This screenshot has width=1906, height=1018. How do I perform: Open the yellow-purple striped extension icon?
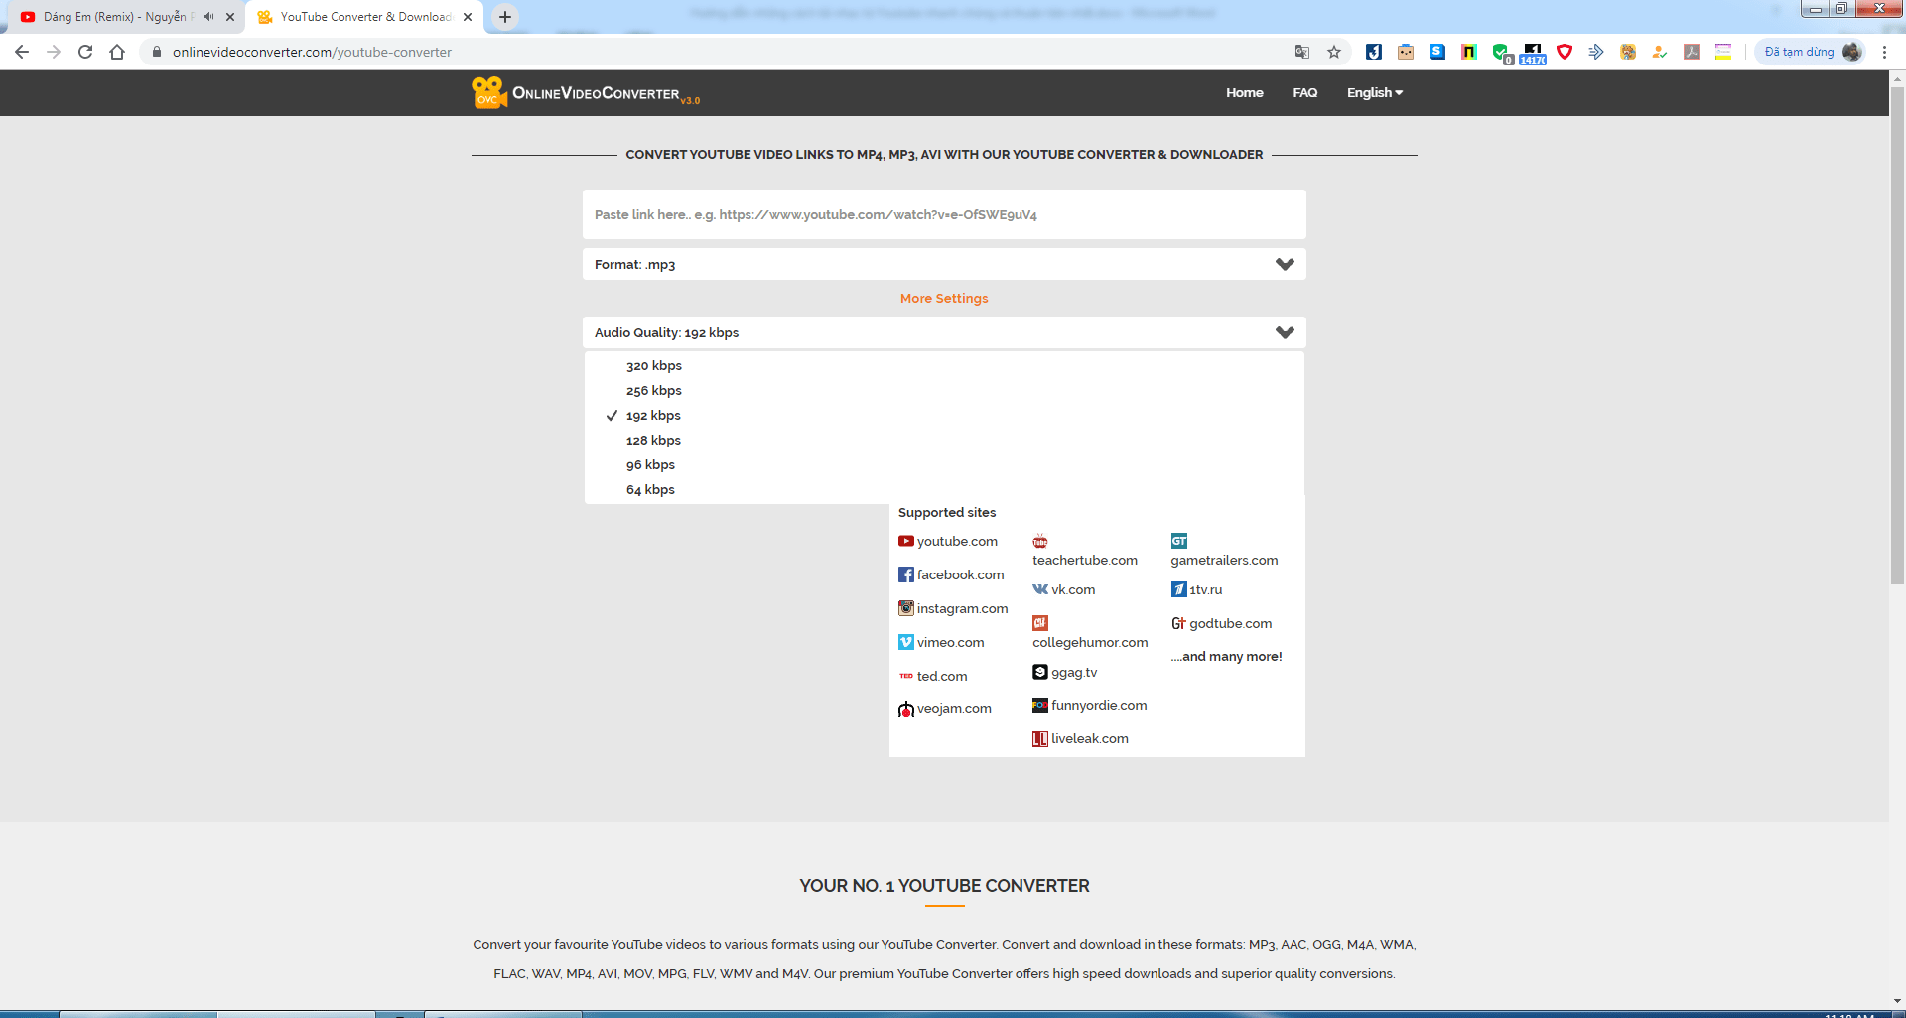1723,52
